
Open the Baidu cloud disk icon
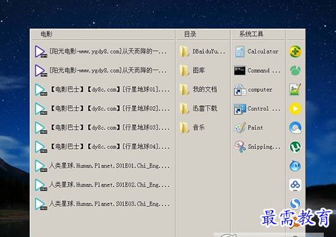tap(295, 185)
